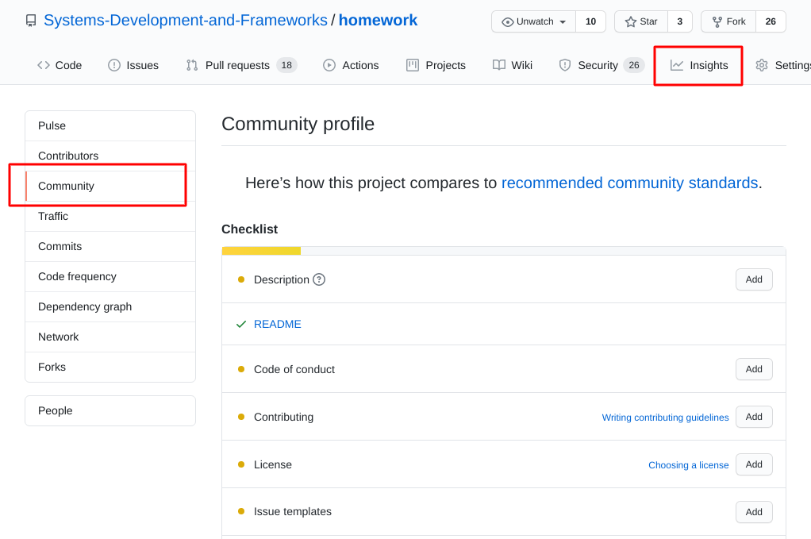Click Add for Code of conduct
The image size is (811, 539).
click(754, 369)
